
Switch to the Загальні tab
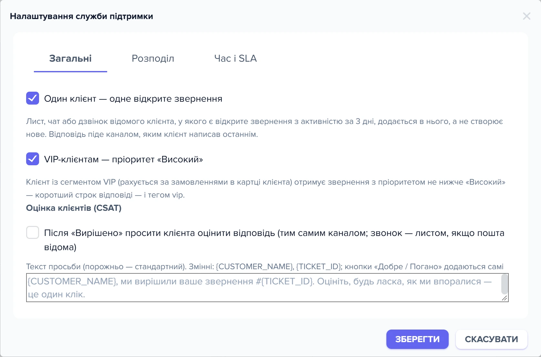tap(70, 58)
